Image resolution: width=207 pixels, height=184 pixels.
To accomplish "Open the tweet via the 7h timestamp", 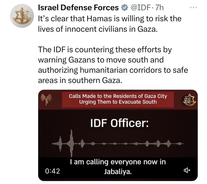I will point(159,8).
